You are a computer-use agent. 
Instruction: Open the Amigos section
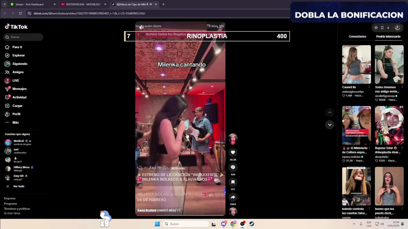tap(18, 72)
